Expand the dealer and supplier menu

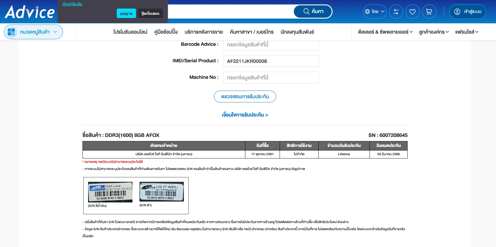tap(385, 32)
